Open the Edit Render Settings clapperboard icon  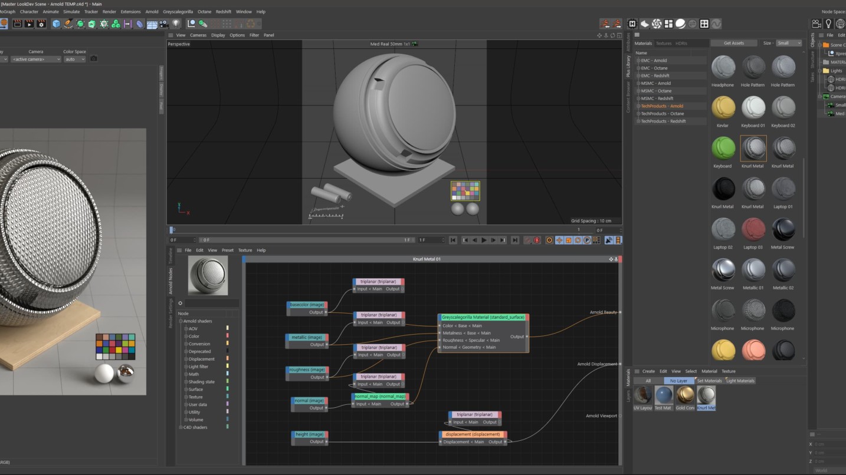click(x=41, y=24)
